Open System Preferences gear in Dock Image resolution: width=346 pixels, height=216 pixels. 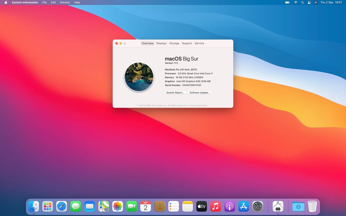258,207
